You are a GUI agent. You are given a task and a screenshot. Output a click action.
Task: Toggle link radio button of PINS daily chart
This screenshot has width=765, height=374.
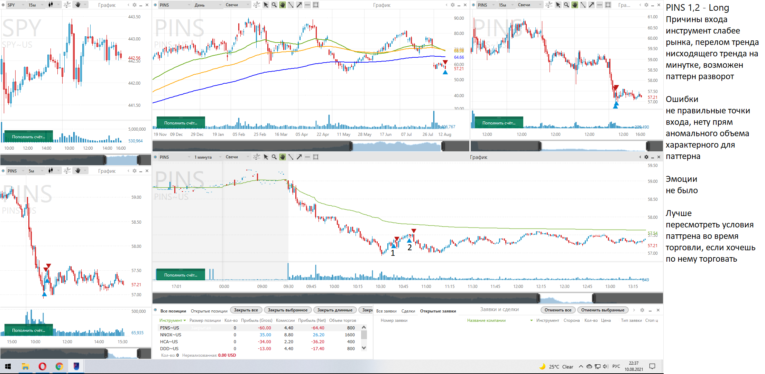155,5
